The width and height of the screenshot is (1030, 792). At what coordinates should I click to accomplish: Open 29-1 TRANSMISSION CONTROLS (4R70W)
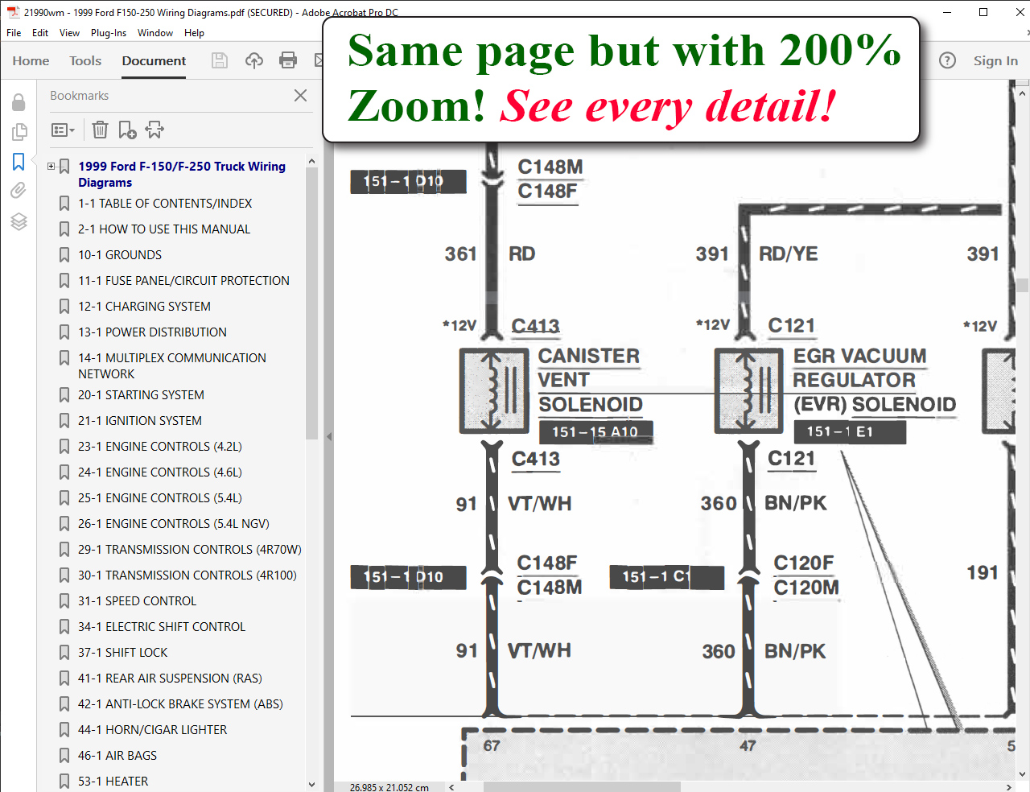(190, 550)
